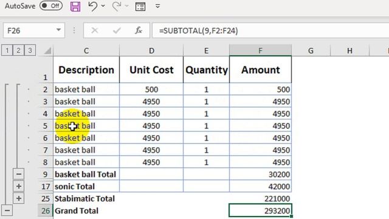Toggle the AutoSave switch
The image size is (389, 219).
pyautogui.click(x=51, y=5)
